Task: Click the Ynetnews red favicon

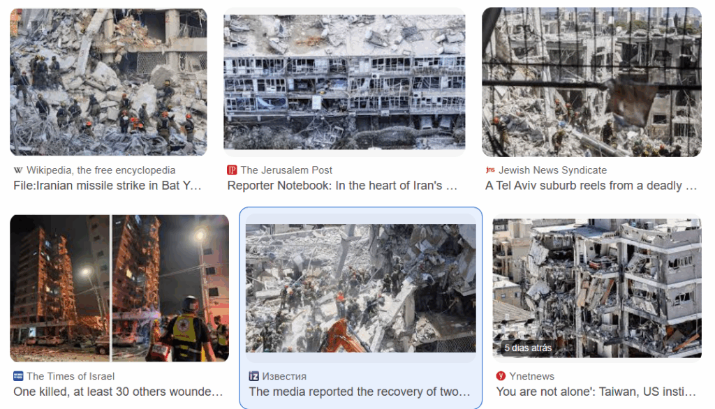Action: 501,375
